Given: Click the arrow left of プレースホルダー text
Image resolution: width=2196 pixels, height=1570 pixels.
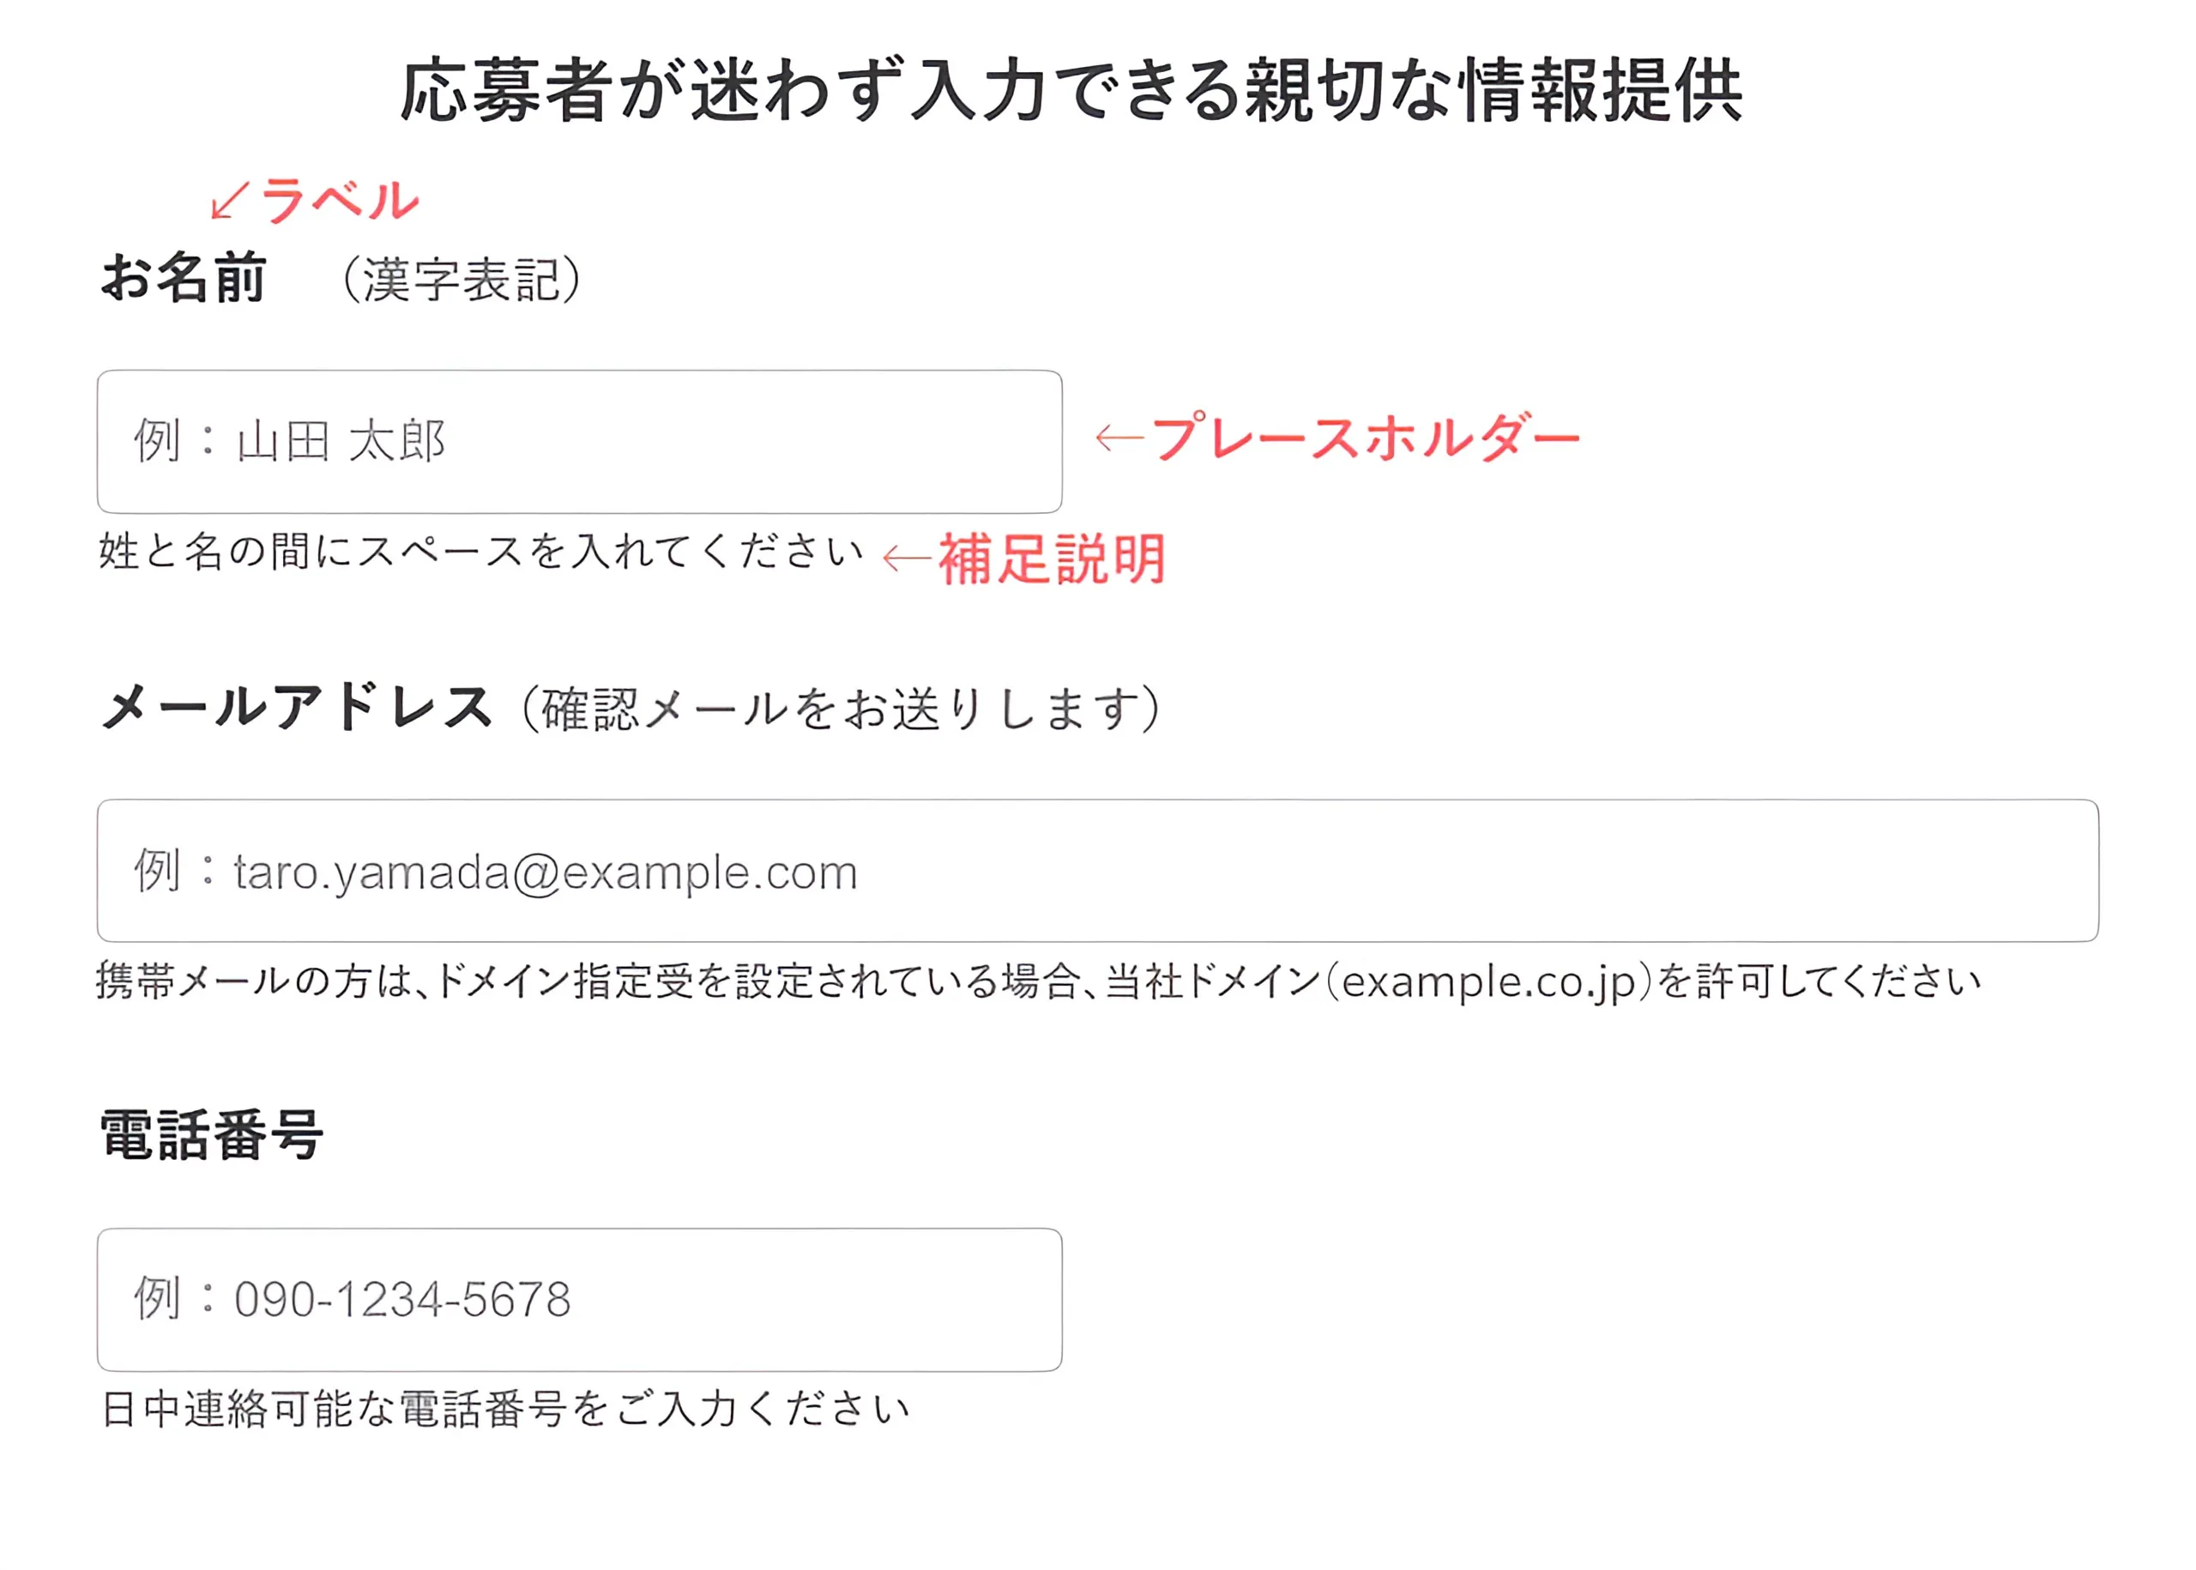Looking at the screenshot, I should (1119, 438).
